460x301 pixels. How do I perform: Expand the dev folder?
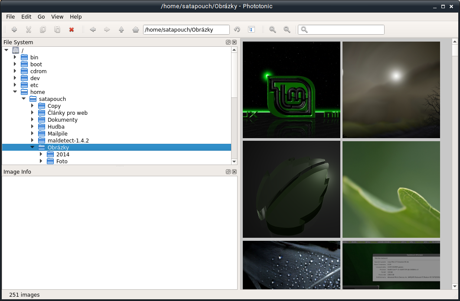[15, 78]
